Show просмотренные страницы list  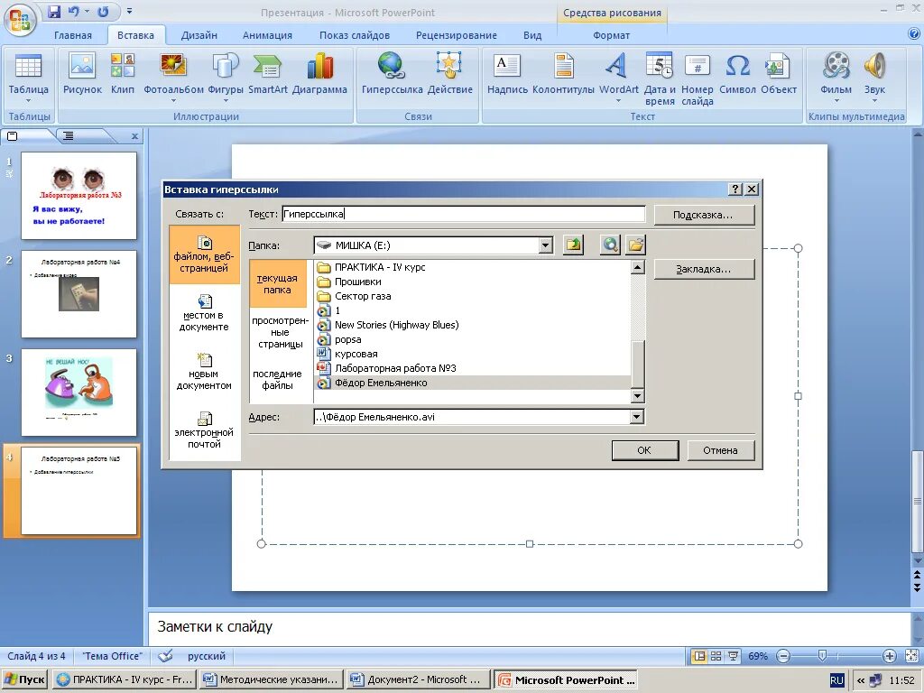click(x=281, y=332)
